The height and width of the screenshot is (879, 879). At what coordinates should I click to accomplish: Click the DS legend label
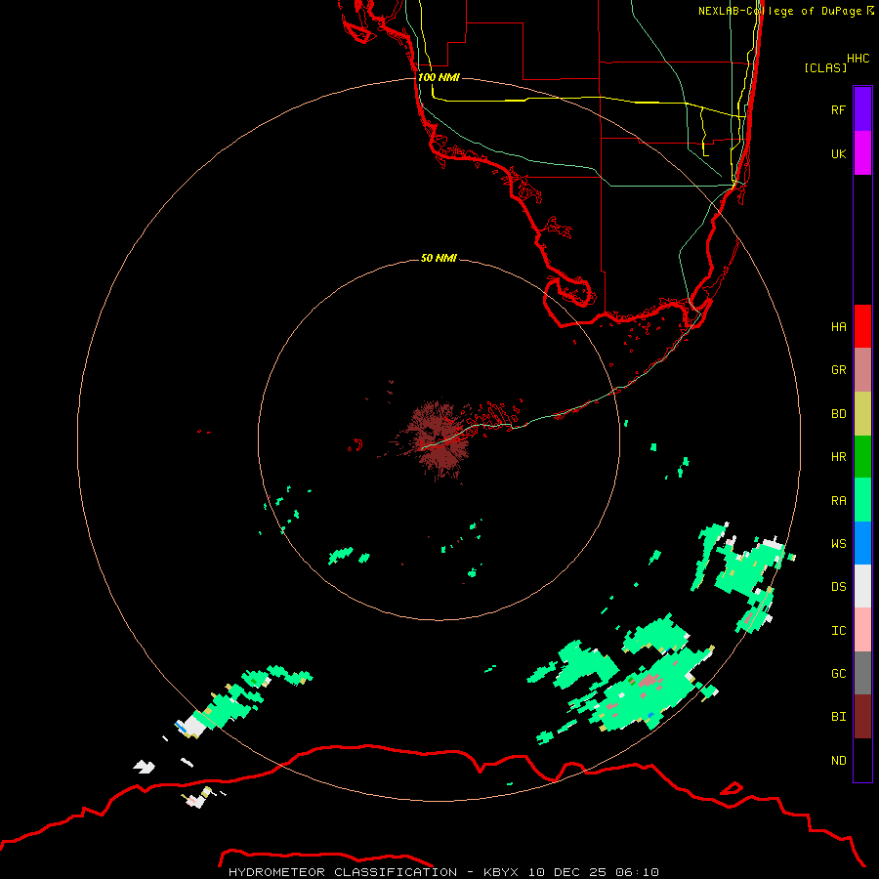[838, 587]
